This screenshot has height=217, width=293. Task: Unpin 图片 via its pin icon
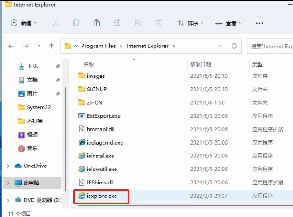coord(58,94)
